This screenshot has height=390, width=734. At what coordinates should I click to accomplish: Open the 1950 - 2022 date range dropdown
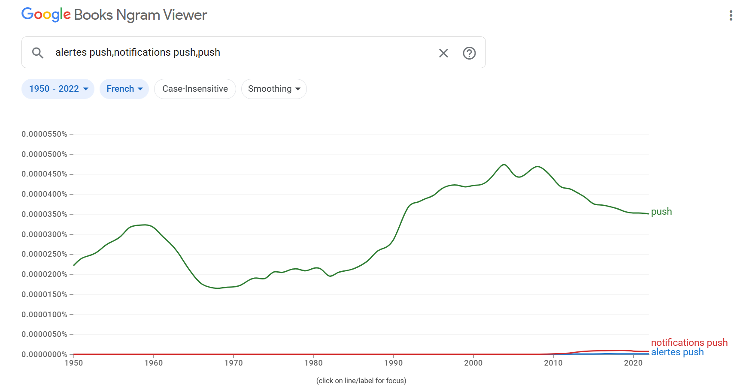58,89
